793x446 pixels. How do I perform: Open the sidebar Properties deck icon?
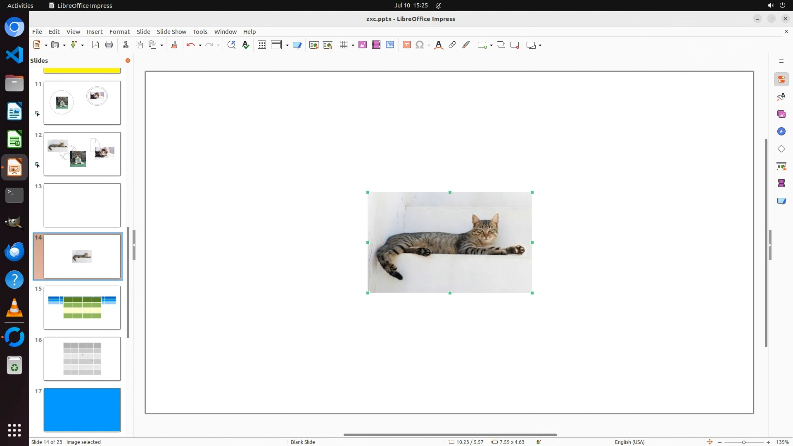(x=781, y=80)
